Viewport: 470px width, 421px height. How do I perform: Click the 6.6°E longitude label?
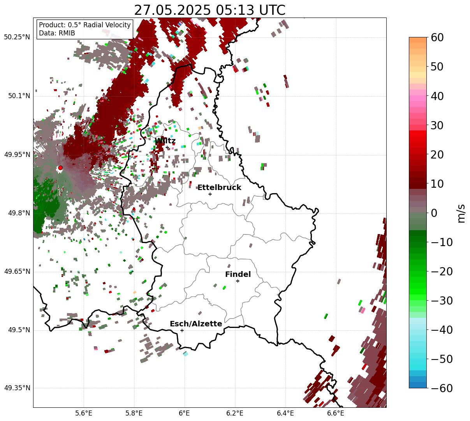336,413
